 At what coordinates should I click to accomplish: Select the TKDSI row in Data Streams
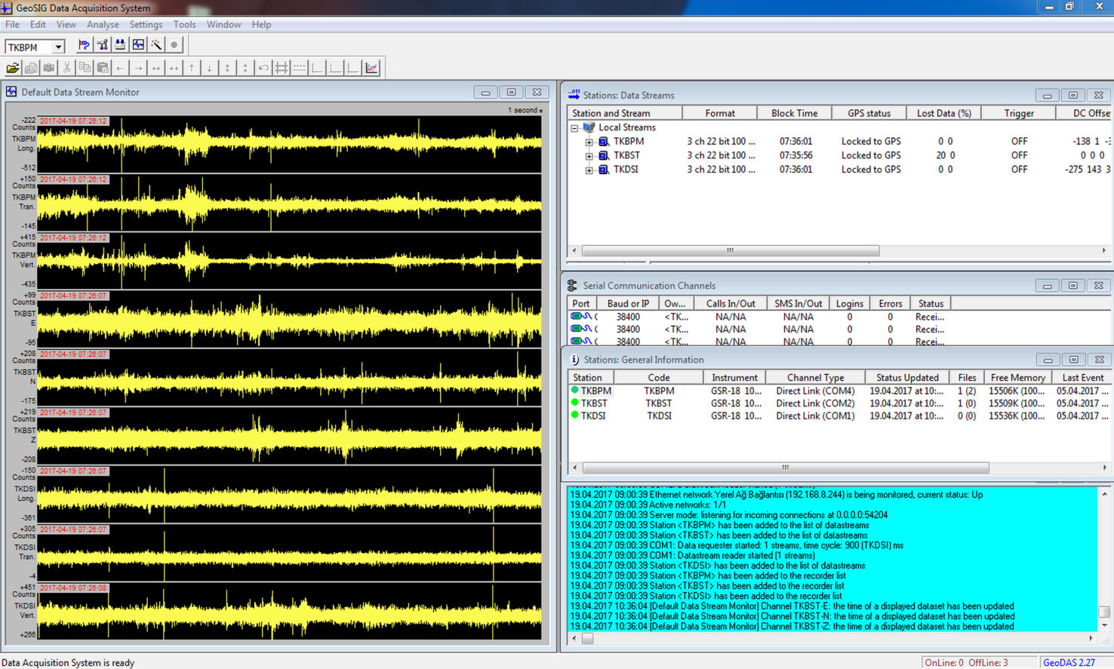(626, 170)
